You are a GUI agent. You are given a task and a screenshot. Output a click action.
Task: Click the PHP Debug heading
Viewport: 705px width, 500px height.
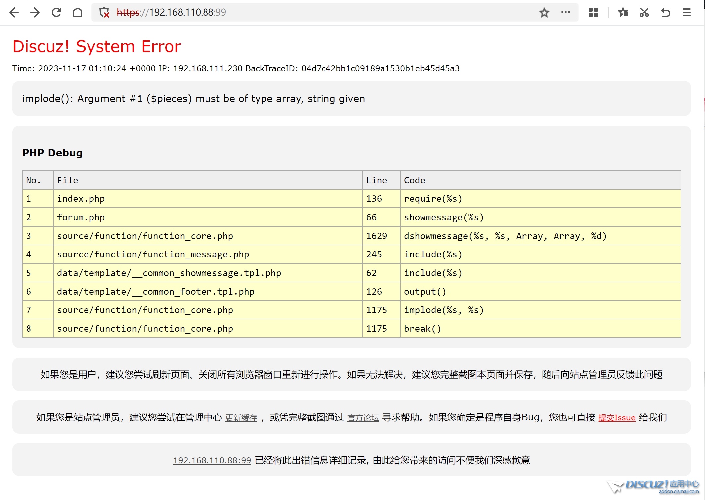point(52,153)
